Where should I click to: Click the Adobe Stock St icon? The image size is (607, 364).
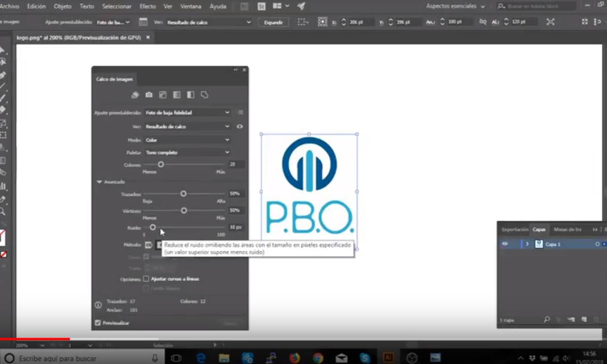pyautogui.click(x=262, y=7)
